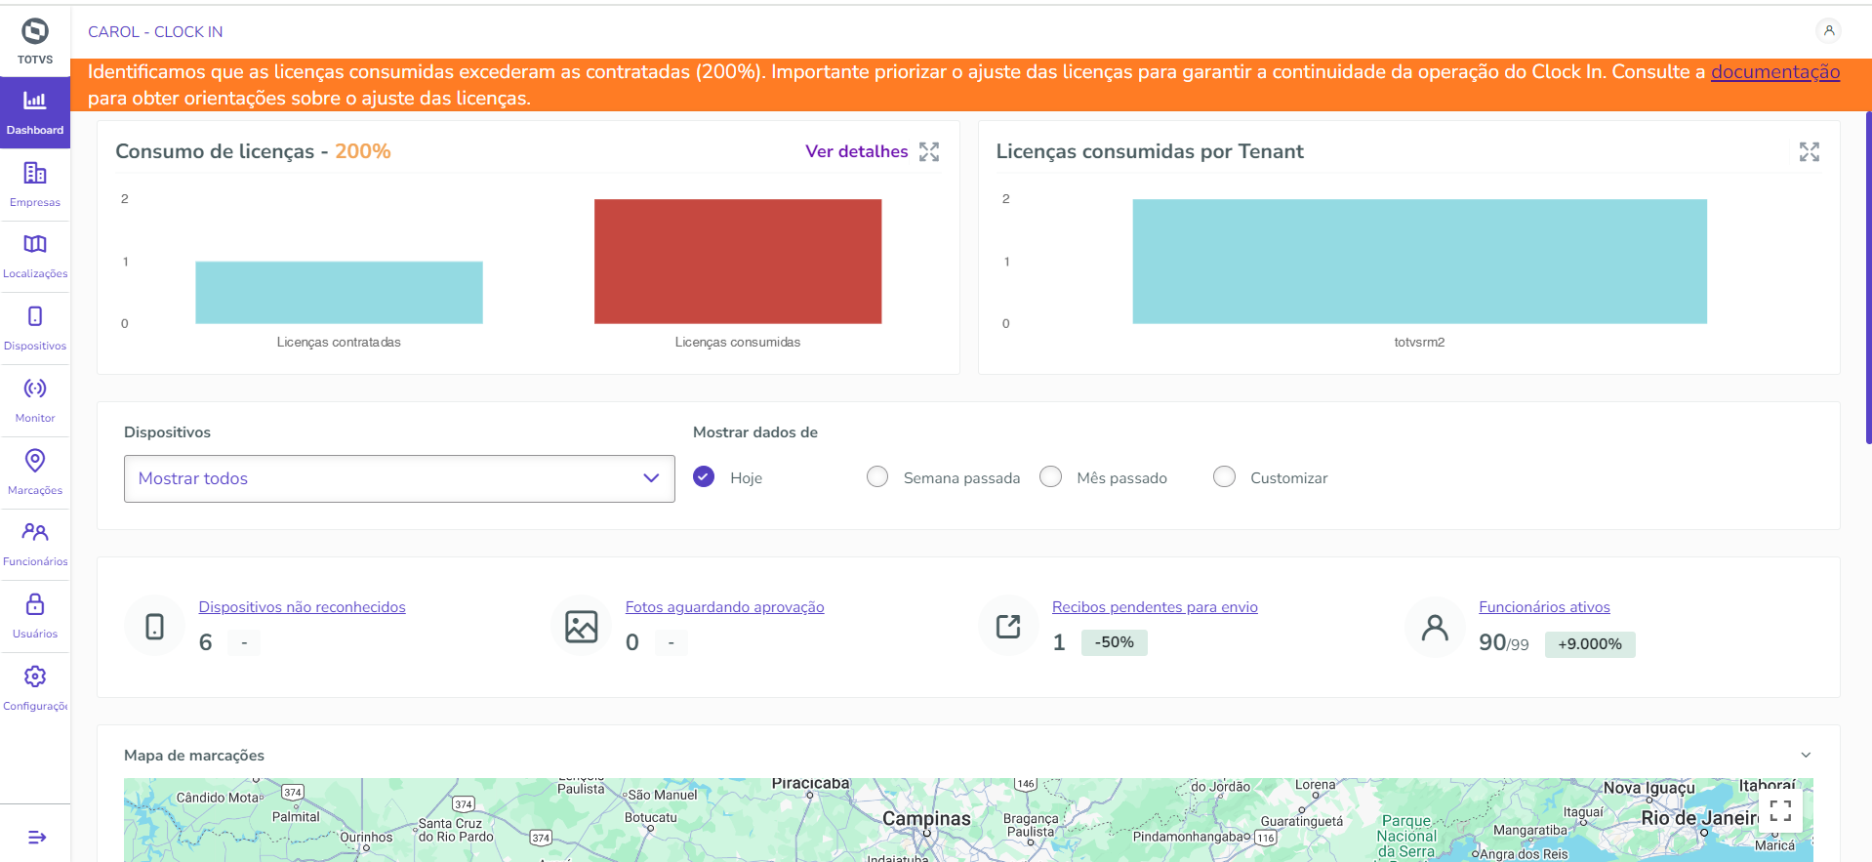Go to the Localizações menu label
The image size is (1872, 862).
point(35,274)
